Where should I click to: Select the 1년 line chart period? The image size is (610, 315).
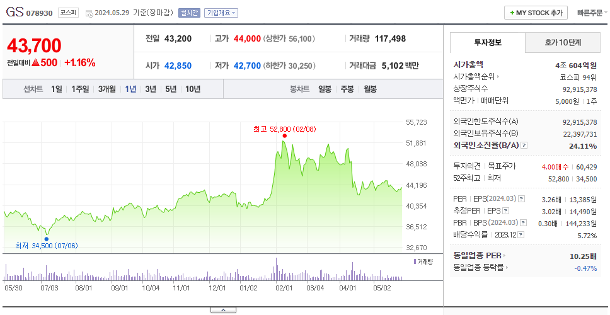[130, 89]
